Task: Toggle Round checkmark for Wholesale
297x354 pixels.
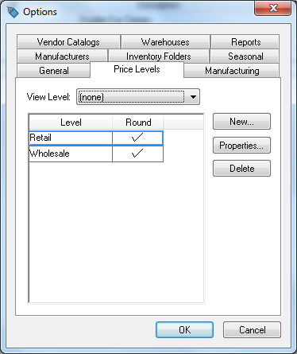Action: [x=137, y=154]
